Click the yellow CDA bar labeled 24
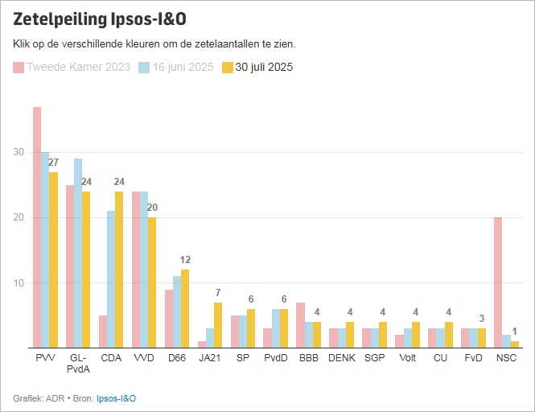The height and width of the screenshot is (412, 535). (119, 270)
